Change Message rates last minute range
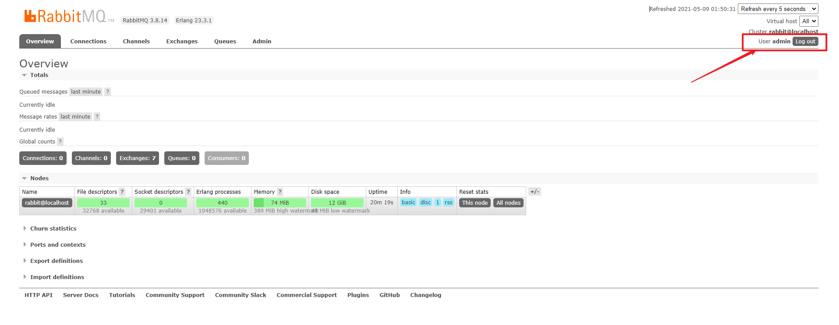The height and width of the screenshot is (325, 839). [75, 116]
